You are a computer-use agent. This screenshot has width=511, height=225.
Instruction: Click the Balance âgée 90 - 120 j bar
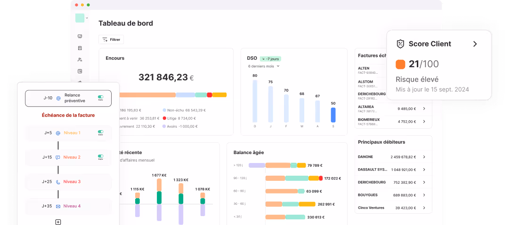pyautogui.click(x=294, y=178)
